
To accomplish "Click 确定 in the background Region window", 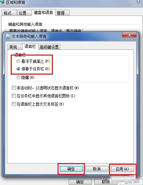I will coord(80,182).
